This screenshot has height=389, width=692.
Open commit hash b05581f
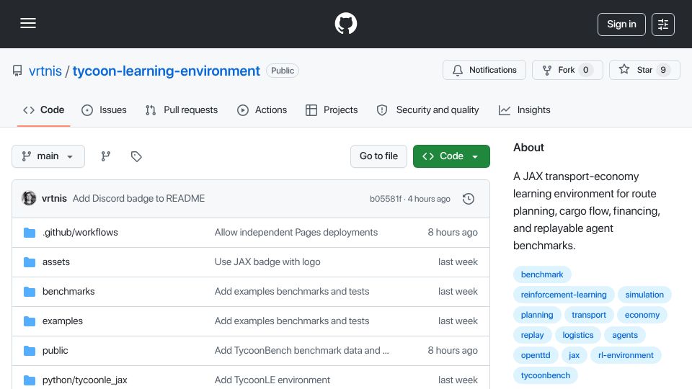385,199
